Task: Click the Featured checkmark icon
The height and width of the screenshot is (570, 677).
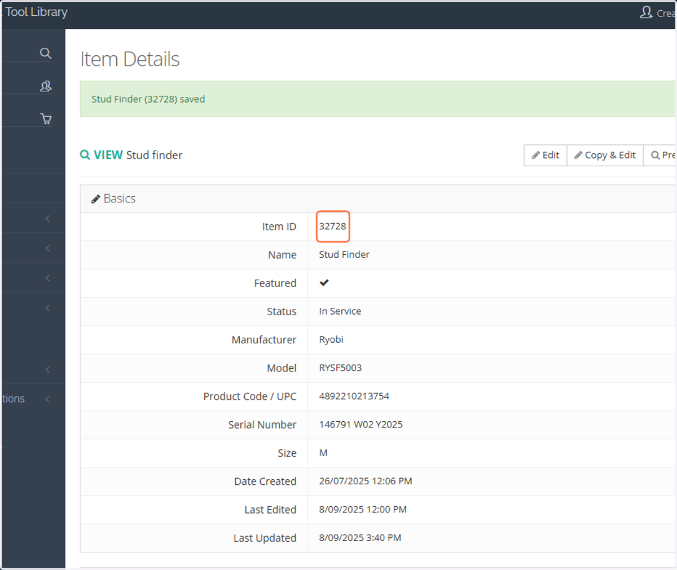Action: click(x=324, y=282)
